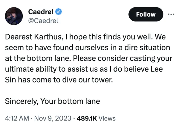Click the line starting "at the bottom lane"
The image size is (181, 128).
tap(89, 58)
